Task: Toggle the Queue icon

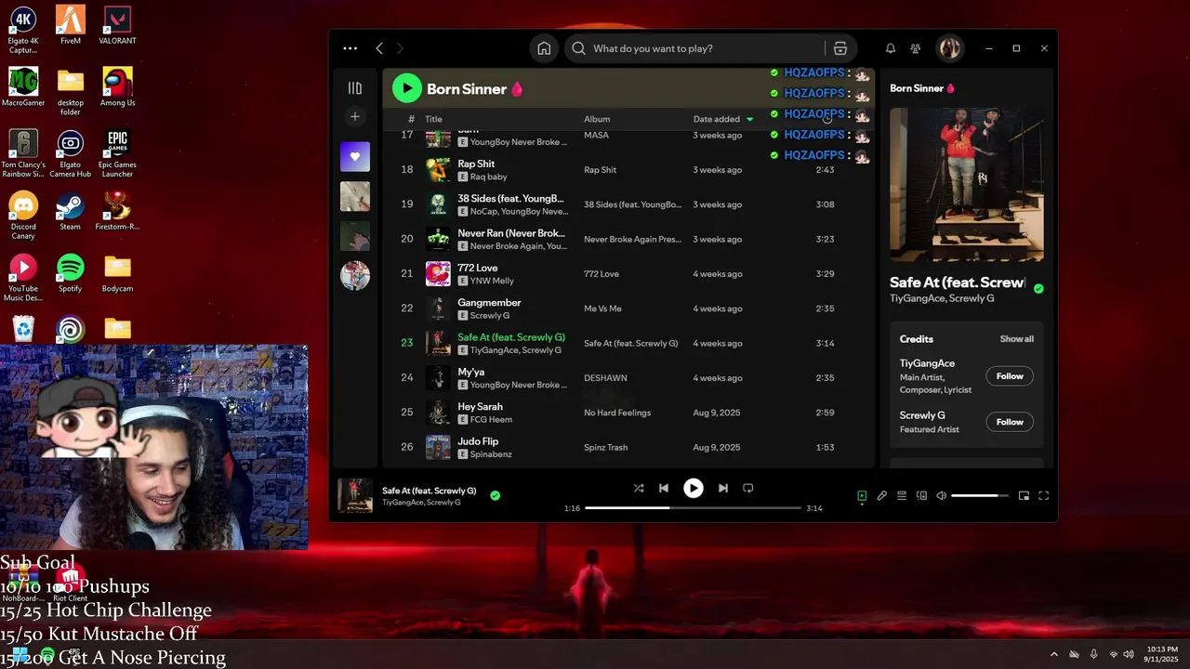Action: pos(902,496)
